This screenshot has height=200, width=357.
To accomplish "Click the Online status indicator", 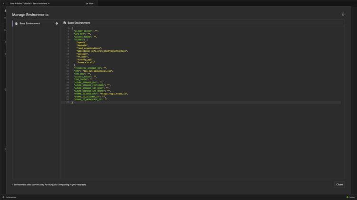I will [351, 197].
